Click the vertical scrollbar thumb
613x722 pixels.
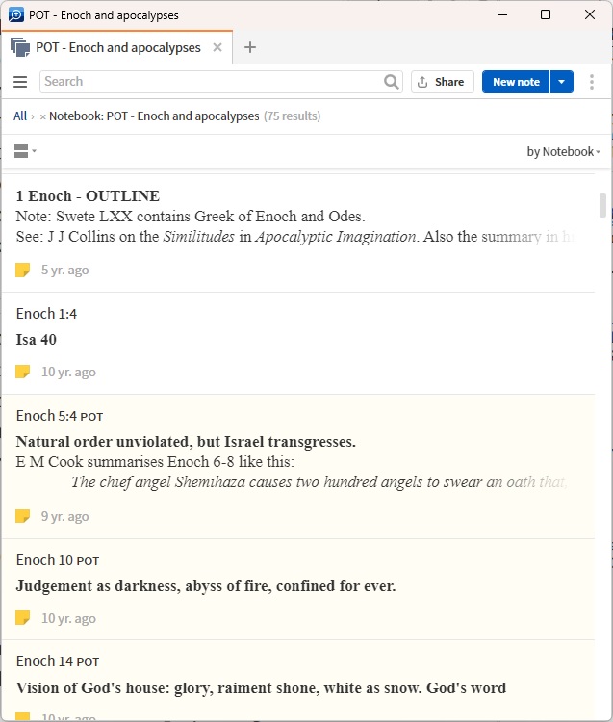point(603,205)
